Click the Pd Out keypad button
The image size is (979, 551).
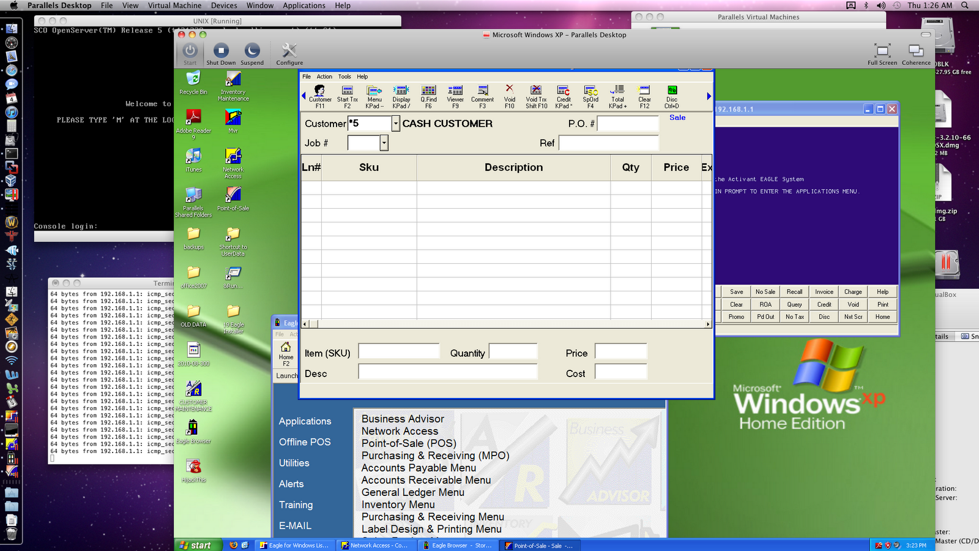[765, 317]
